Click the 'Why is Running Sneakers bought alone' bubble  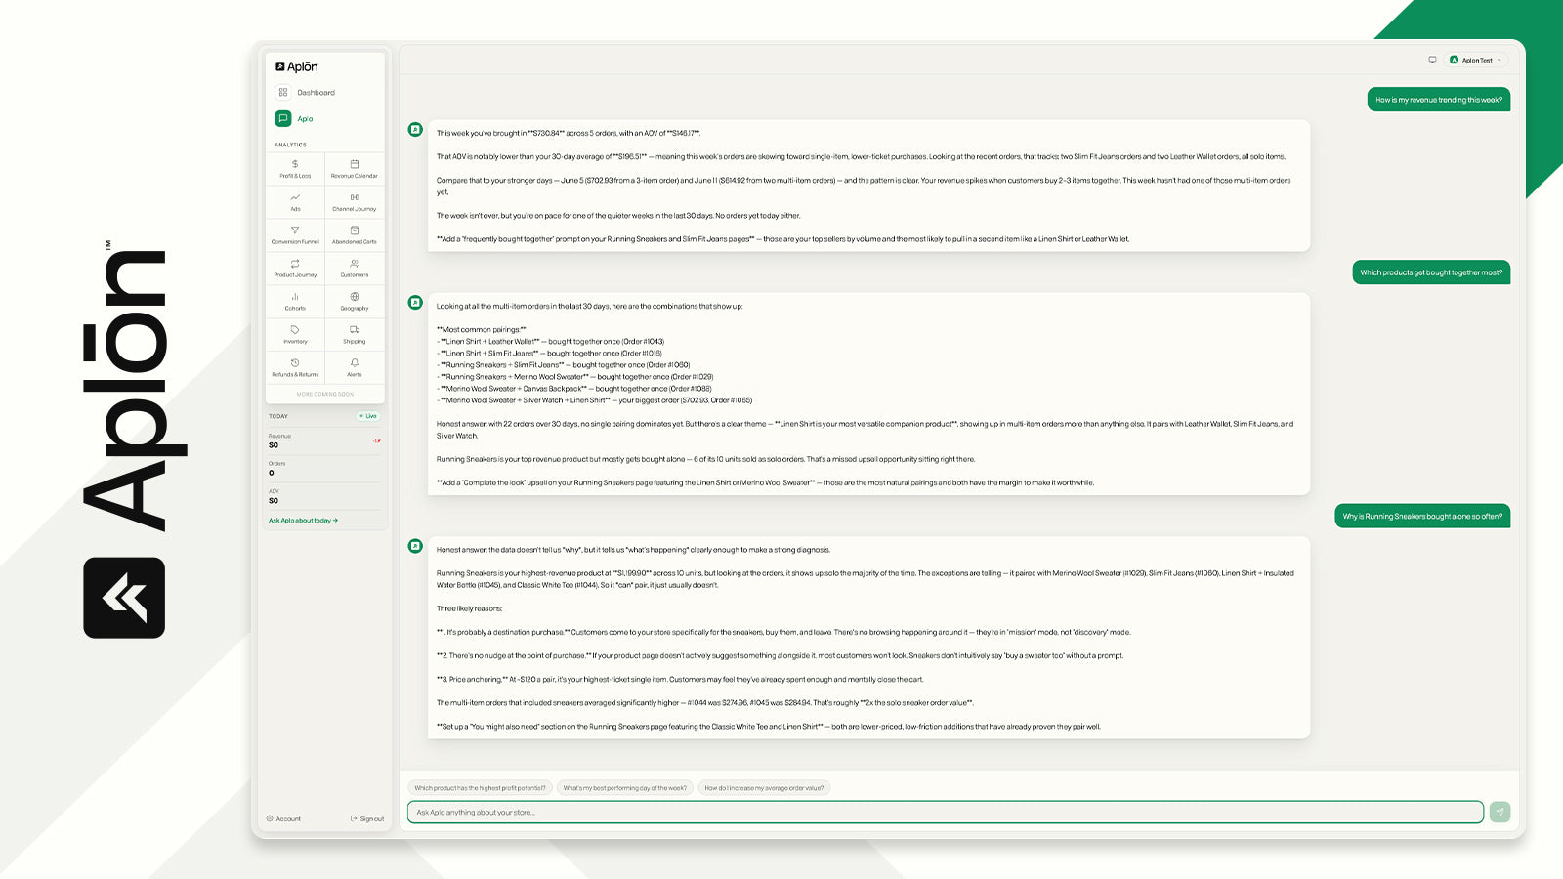pos(1422,516)
